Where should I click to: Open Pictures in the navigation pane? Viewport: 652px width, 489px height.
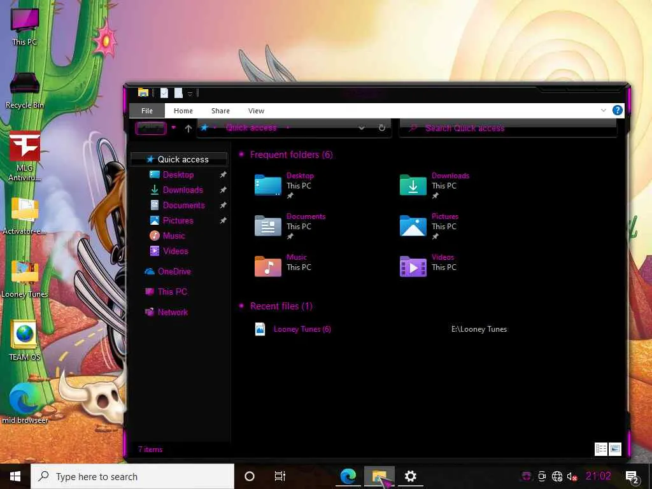coord(178,220)
